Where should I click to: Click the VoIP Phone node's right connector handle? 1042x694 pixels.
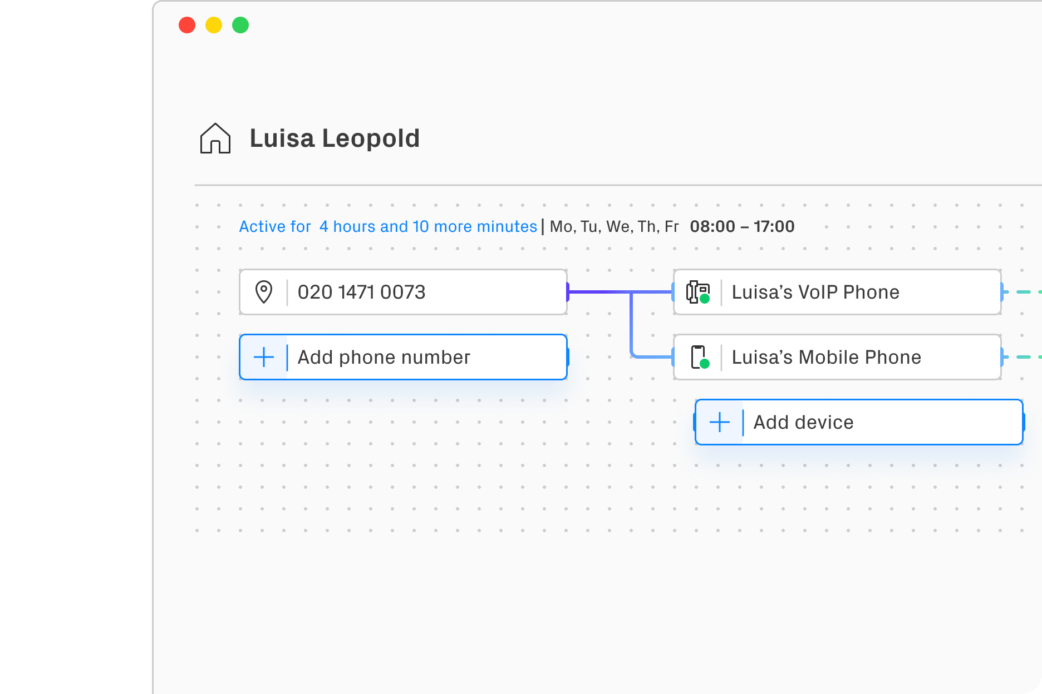point(1001,292)
